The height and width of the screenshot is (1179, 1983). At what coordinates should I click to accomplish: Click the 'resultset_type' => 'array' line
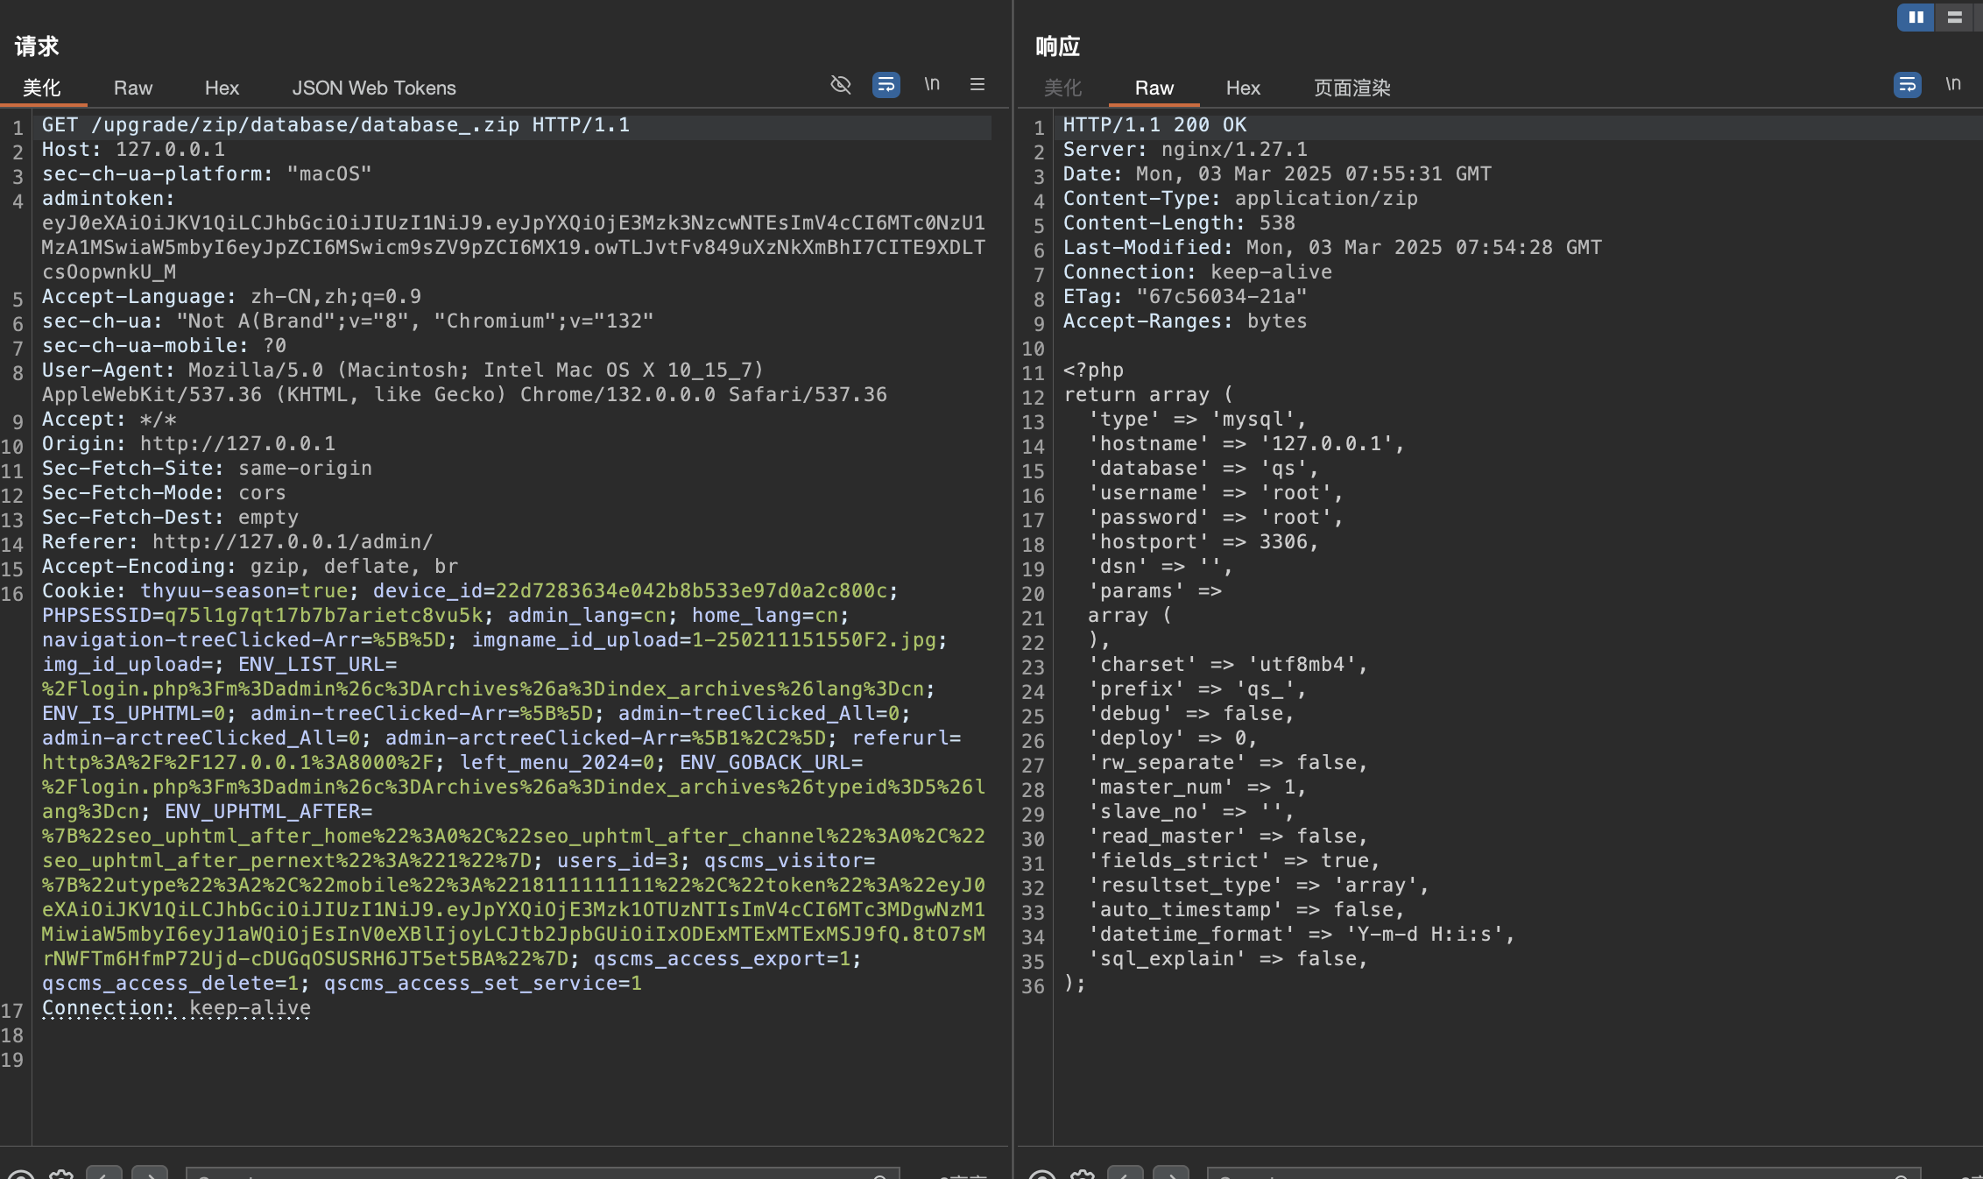click(x=1259, y=886)
